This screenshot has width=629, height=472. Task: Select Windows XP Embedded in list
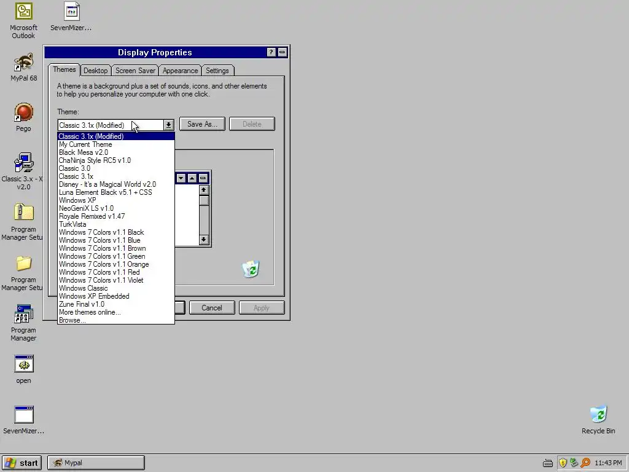coord(116,297)
